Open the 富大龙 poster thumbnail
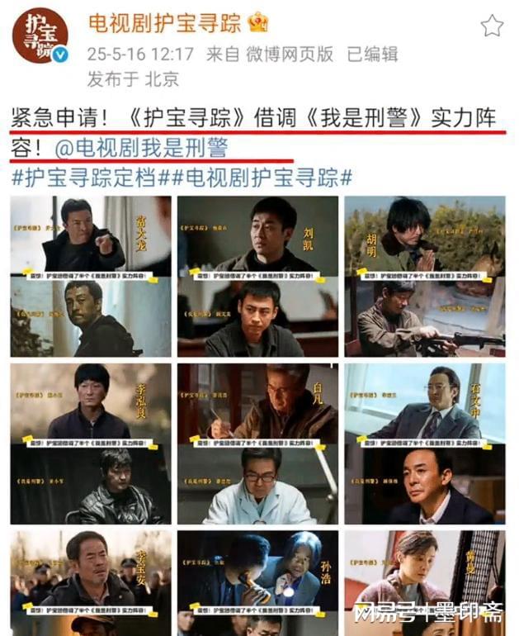The image size is (519, 636). (x=91, y=276)
